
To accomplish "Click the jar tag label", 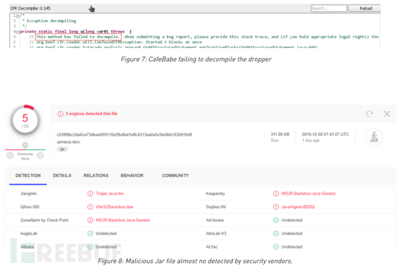I will point(62,149).
